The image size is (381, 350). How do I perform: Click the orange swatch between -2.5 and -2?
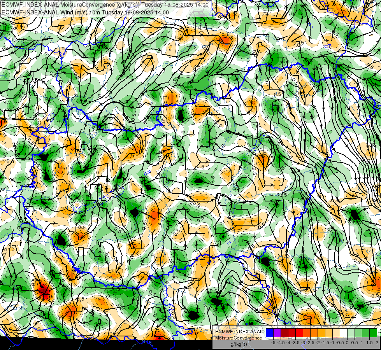pyautogui.click(x=314, y=333)
